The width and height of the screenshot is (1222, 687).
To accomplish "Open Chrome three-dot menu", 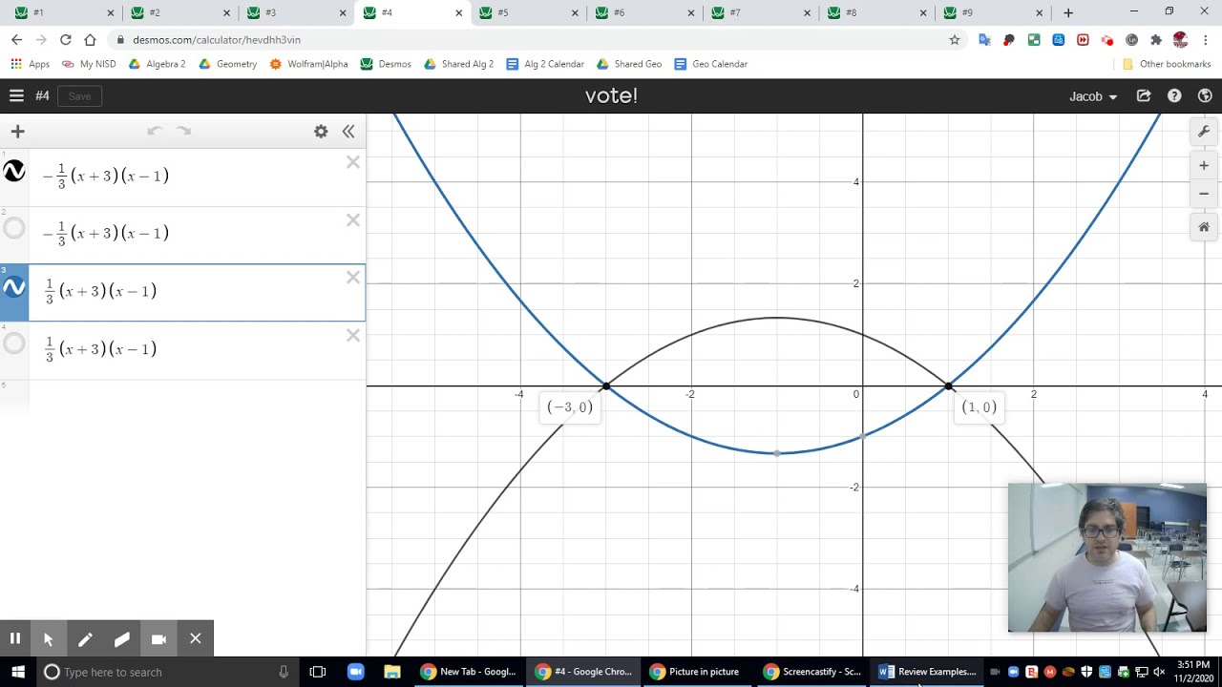I will (x=1206, y=40).
